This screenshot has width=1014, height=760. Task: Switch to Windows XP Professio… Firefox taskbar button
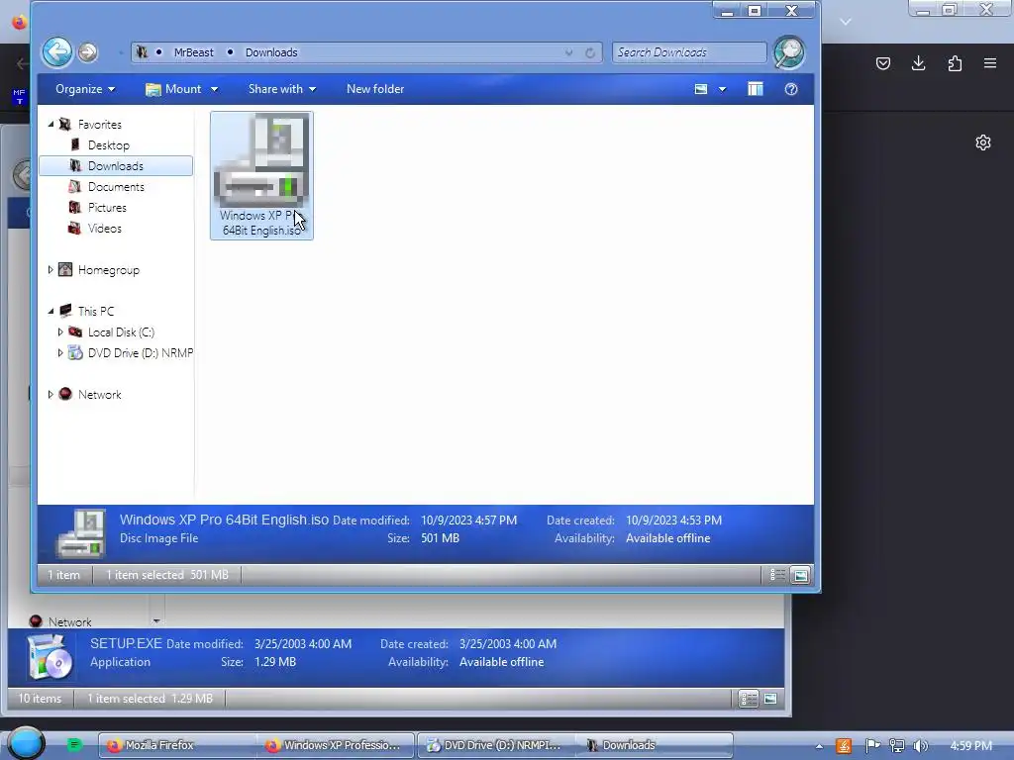click(336, 745)
